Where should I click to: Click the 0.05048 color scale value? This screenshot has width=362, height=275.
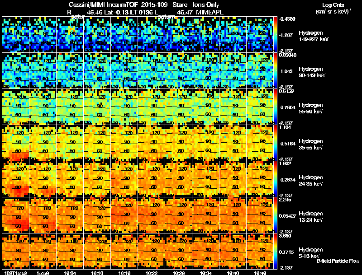coord(288,55)
